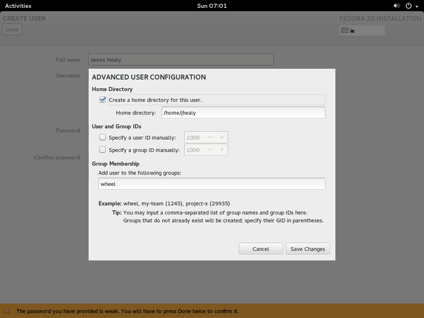Click the Cancel button
The height and width of the screenshot is (318, 424).
pos(261,249)
